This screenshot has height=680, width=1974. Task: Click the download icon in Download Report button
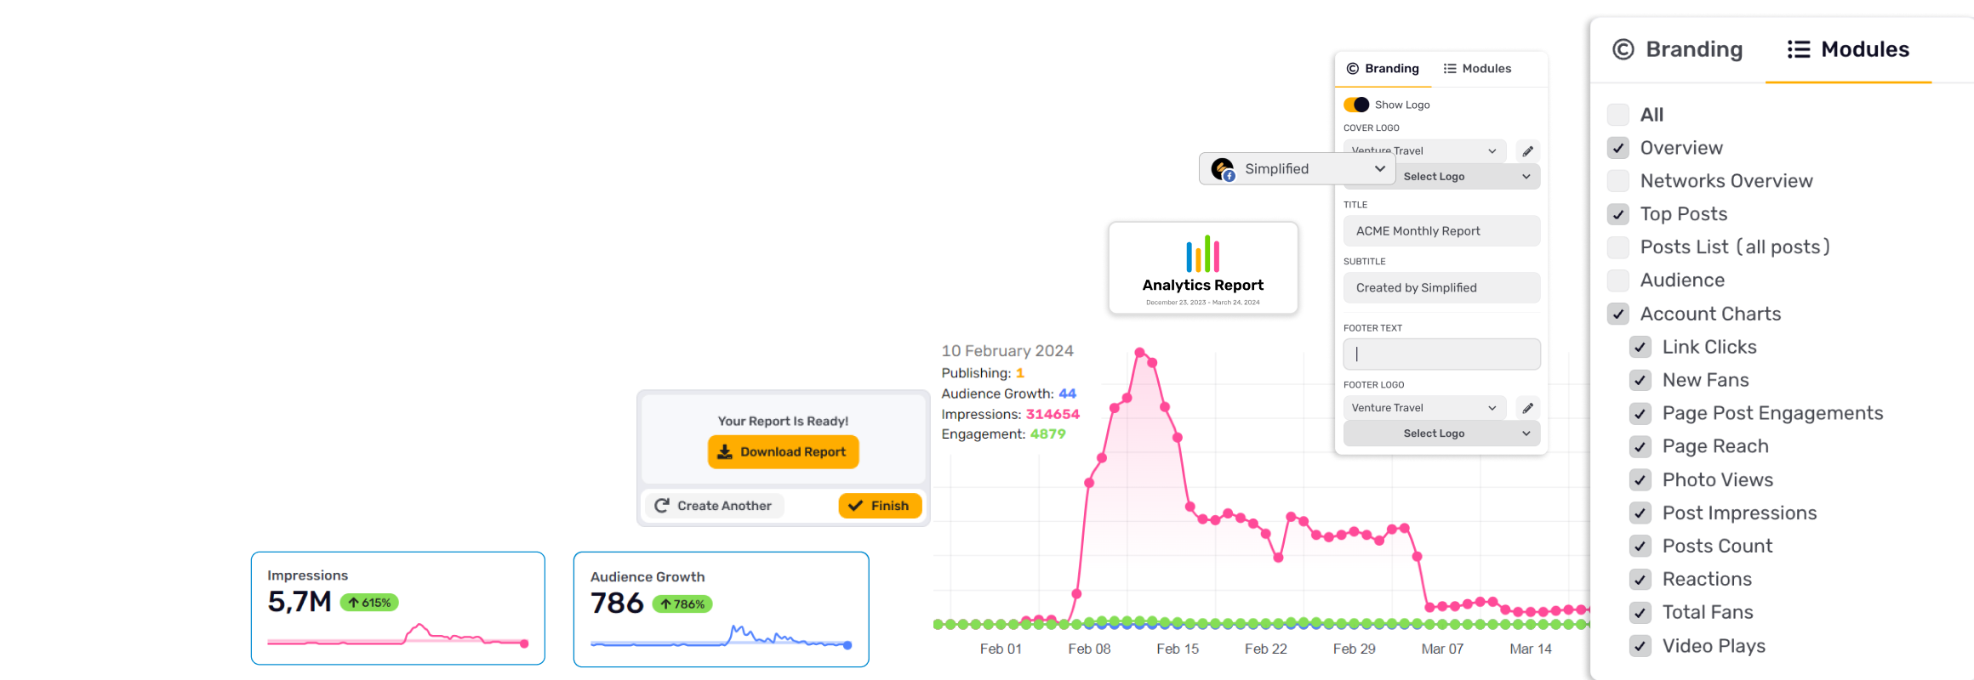tap(725, 451)
